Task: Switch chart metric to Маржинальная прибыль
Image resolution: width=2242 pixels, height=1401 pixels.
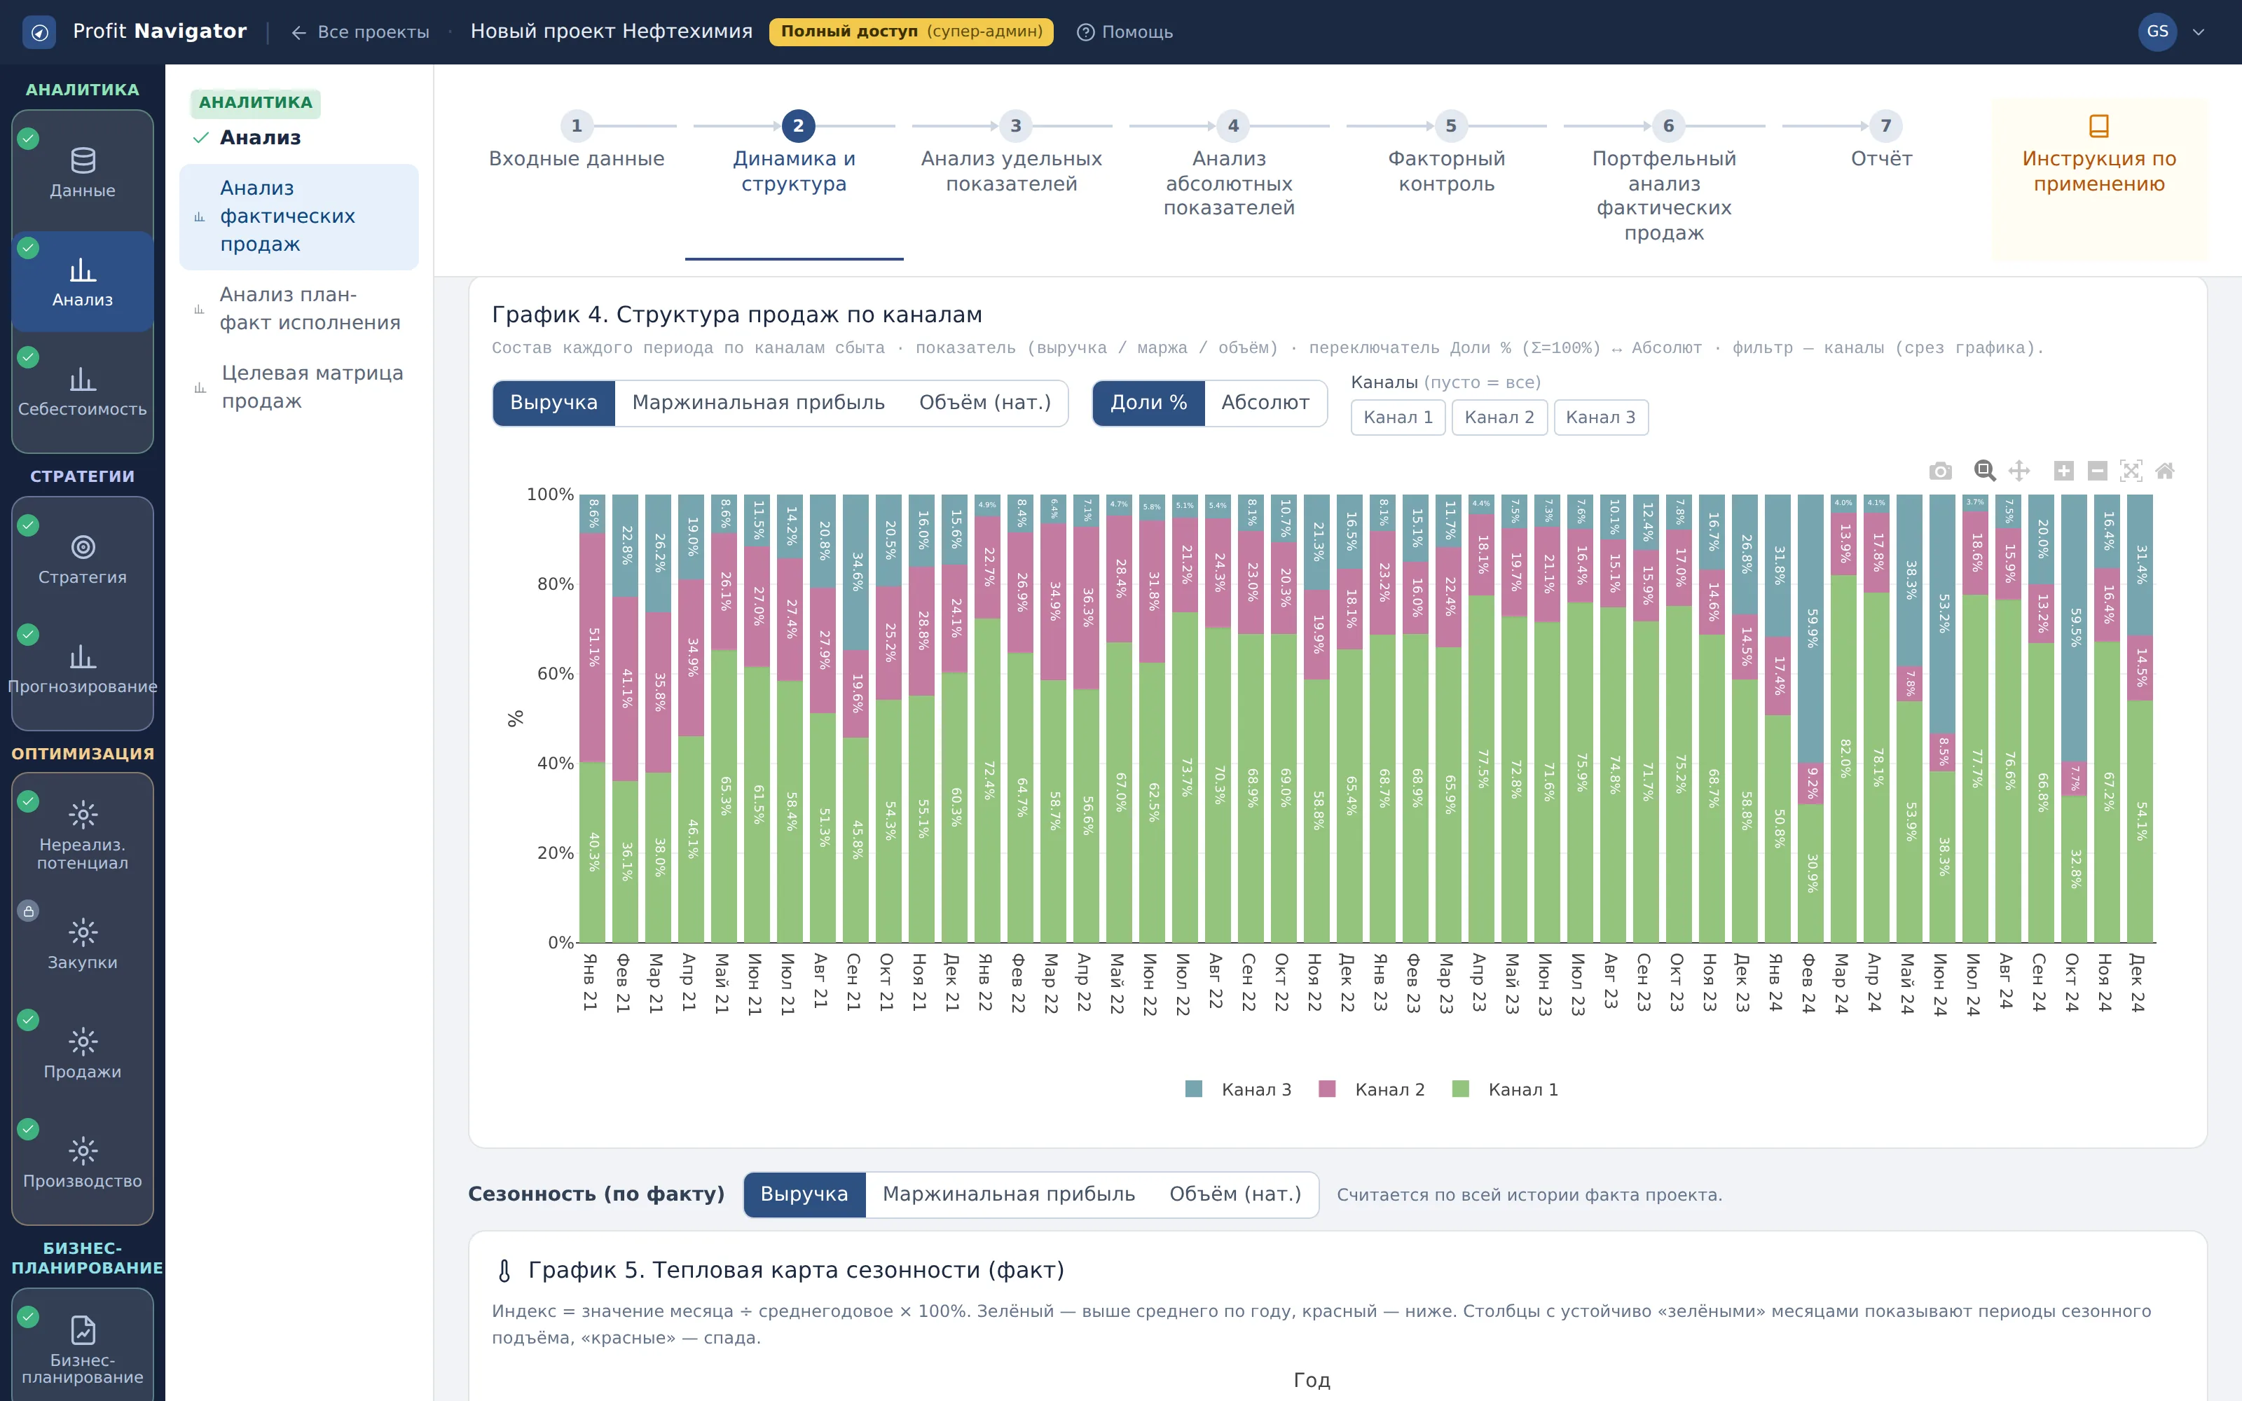Action: click(x=758, y=403)
